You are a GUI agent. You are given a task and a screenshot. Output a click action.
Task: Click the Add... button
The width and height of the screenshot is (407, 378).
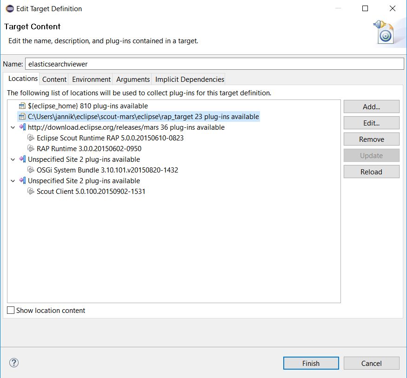pos(372,106)
